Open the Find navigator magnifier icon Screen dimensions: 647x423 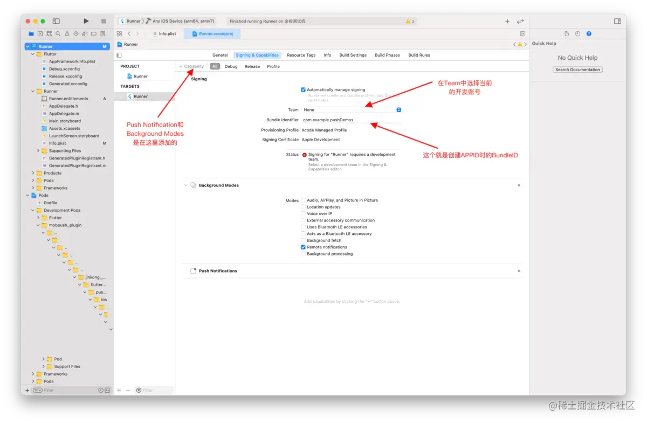[x=58, y=33]
